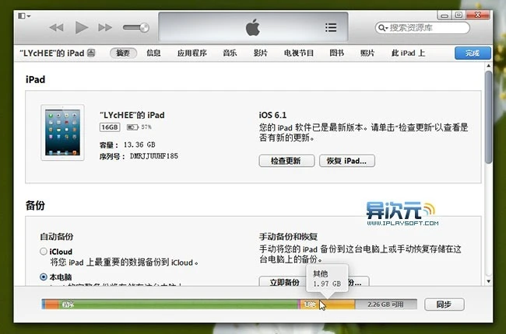This screenshot has width=506, height=334.
Task: Open the 影片 tab
Action: click(261, 53)
